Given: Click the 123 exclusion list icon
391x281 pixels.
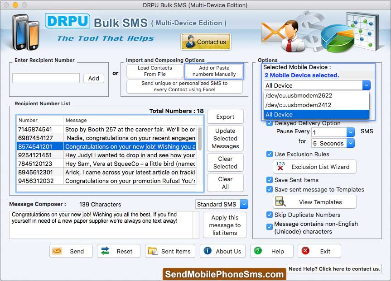Looking at the screenshot, I should point(280,166).
